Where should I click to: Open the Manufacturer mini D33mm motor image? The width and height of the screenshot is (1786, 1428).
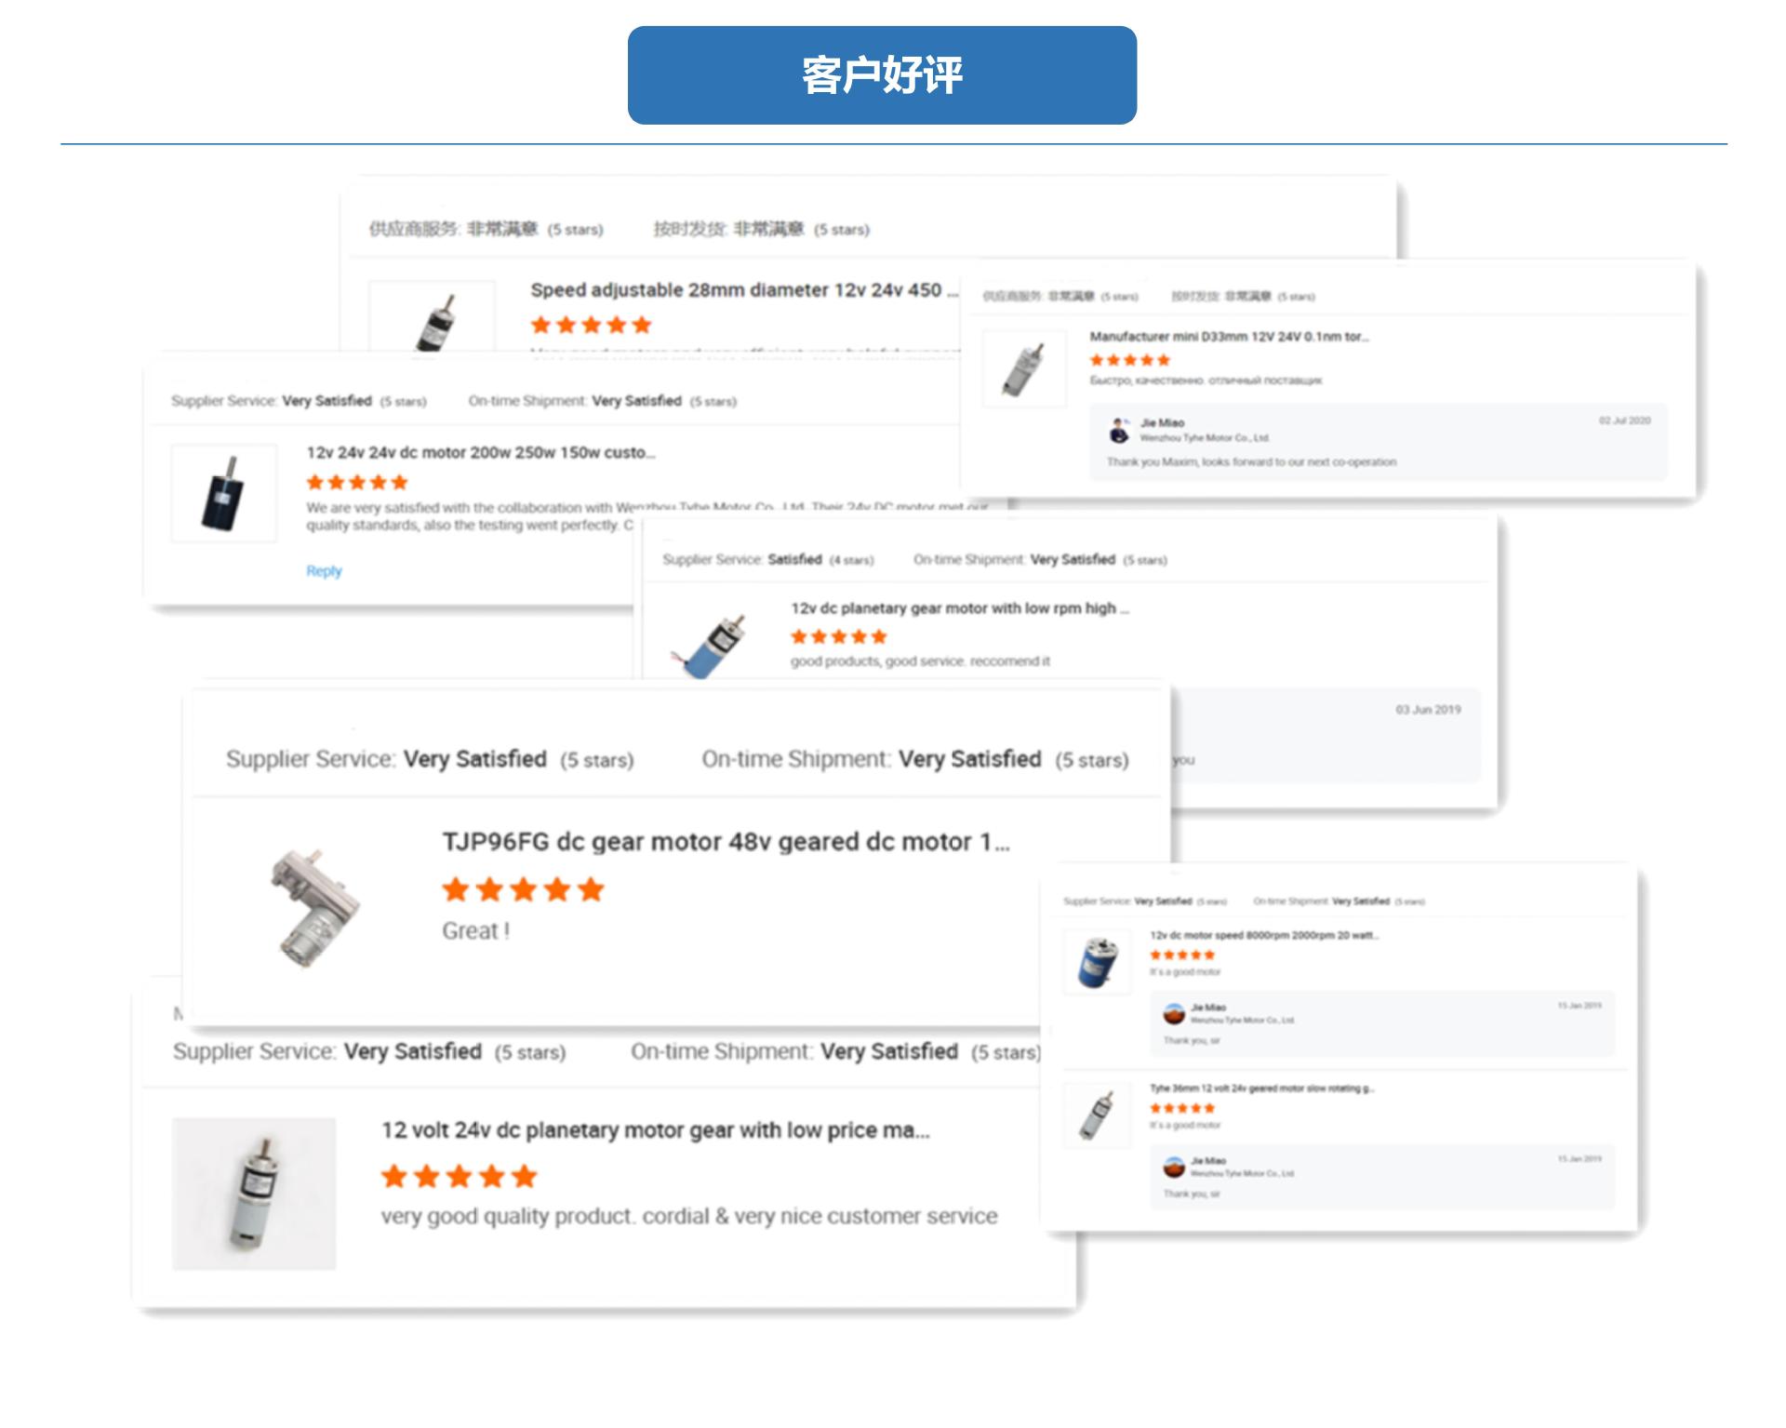[1024, 368]
